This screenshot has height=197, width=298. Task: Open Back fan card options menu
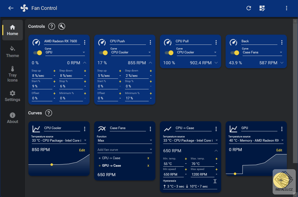(282, 42)
